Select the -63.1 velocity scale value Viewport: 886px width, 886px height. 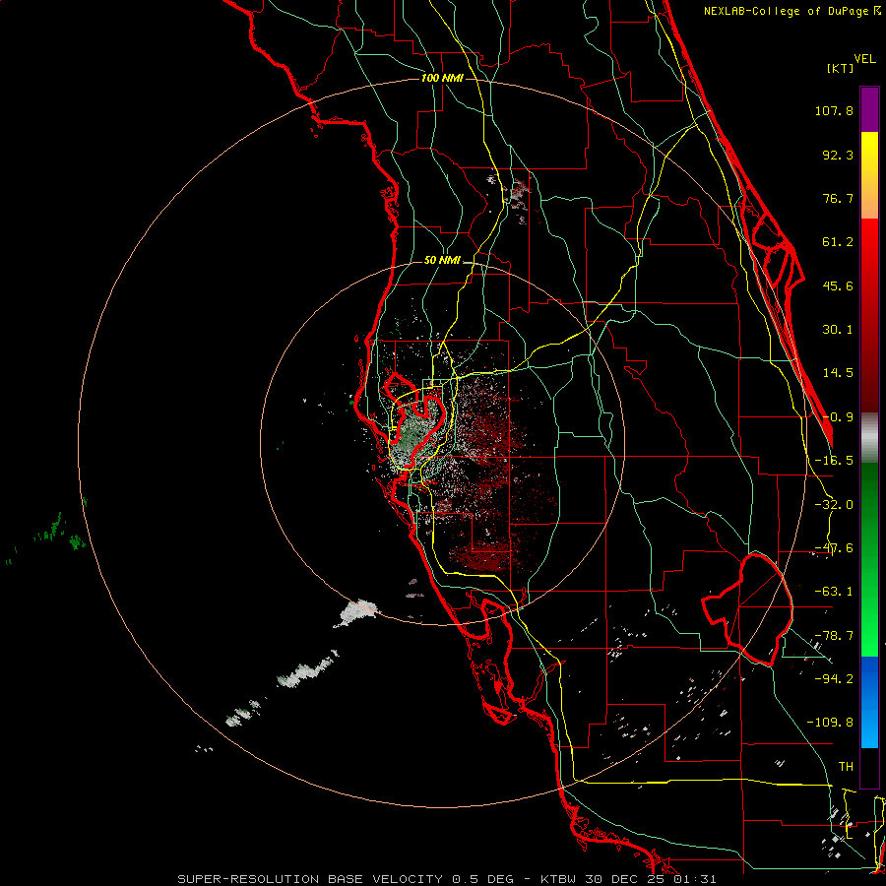pyautogui.click(x=834, y=592)
